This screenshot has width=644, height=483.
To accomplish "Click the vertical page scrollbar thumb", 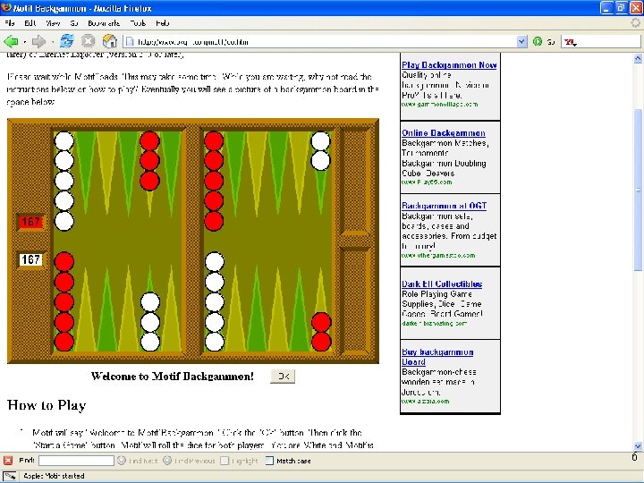I will pos(638,190).
